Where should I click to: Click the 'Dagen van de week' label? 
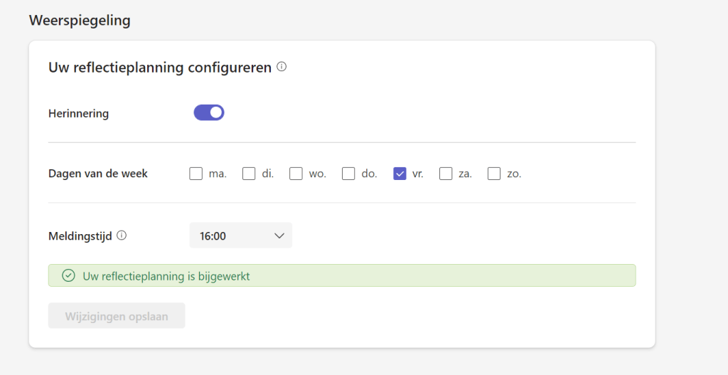click(98, 173)
